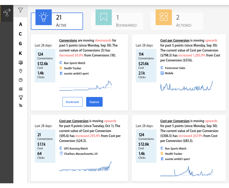The image size is (229, 188).
Task: Click the decreased 50.0% text
Action: [x=71, y=55]
